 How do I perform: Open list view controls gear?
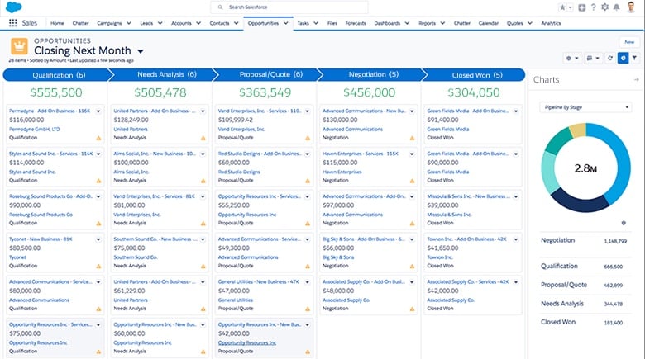coord(572,59)
